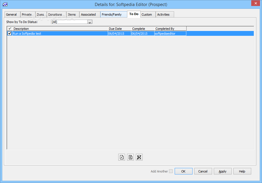Click the OK button

click(x=183, y=171)
